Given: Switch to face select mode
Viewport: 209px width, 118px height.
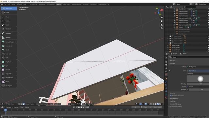Looking at the screenshot, I should 24,104.
